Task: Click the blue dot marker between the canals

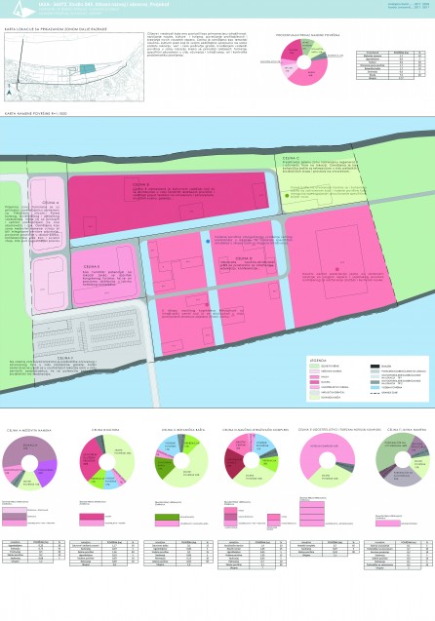Action: [x=208, y=241]
